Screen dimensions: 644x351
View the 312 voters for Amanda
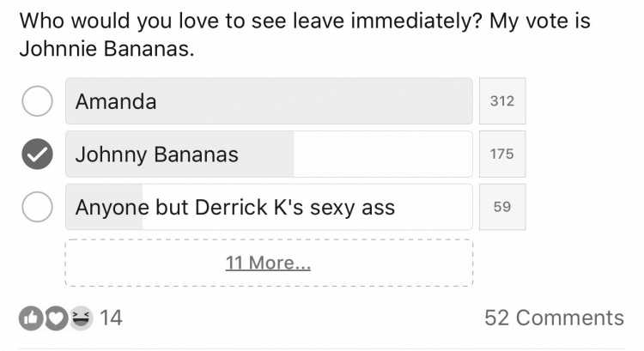502,101
